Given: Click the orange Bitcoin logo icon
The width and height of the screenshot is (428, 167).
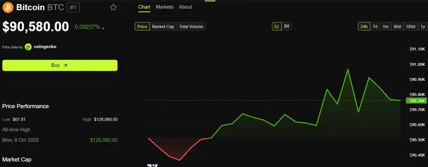Looking at the screenshot, I should (8, 7).
